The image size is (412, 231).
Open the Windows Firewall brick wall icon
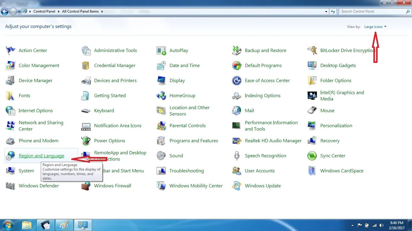tap(86, 186)
